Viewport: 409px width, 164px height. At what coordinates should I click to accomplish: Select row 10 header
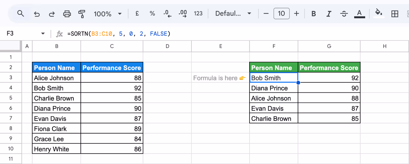tap(11, 149)
